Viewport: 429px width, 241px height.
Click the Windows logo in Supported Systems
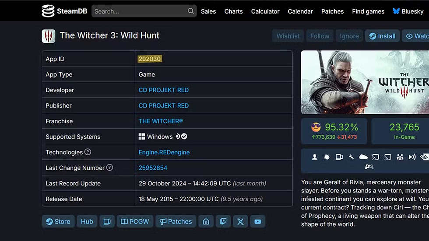[142, 136]
